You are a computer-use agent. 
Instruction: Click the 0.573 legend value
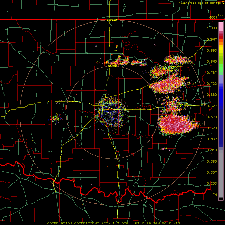[212, 117]
